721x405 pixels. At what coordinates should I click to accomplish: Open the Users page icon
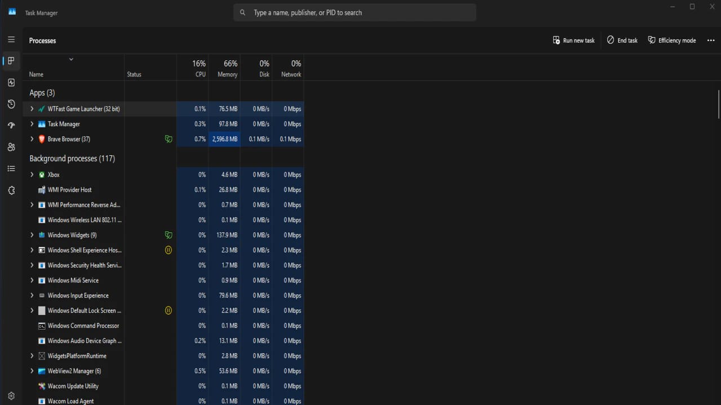coord(11,147)
